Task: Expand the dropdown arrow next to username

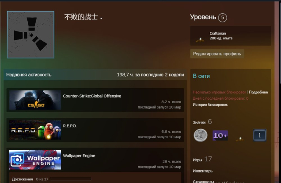Action: pyautogui.click(x=101, y=19)
